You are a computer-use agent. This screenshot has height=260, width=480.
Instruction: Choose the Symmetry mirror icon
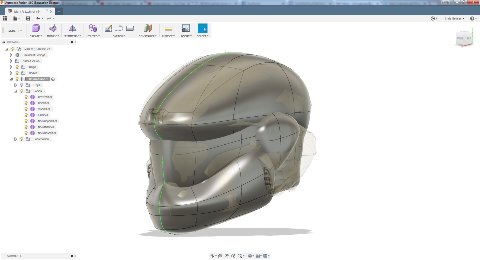(72, 28)
